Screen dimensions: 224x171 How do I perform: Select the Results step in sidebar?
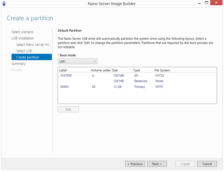point(16,70)
